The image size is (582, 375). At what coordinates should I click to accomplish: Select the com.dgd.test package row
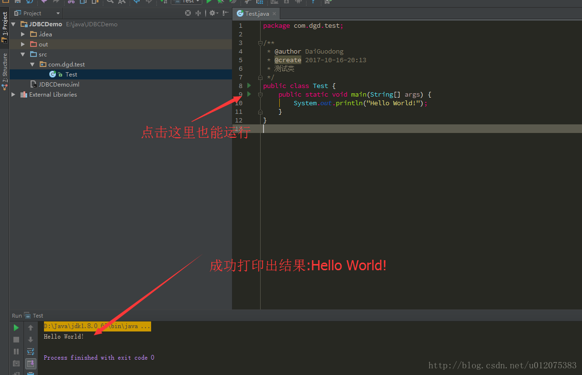pyautogui.click(x=121, y=65)
